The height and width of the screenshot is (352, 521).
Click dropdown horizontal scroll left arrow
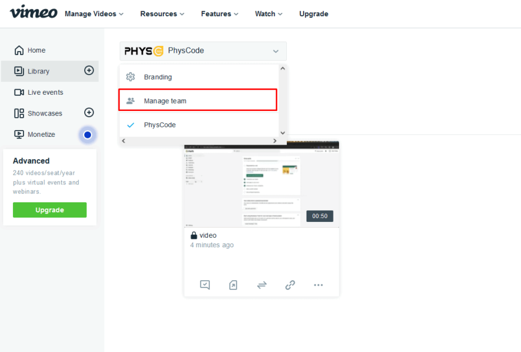coord(124,141)
